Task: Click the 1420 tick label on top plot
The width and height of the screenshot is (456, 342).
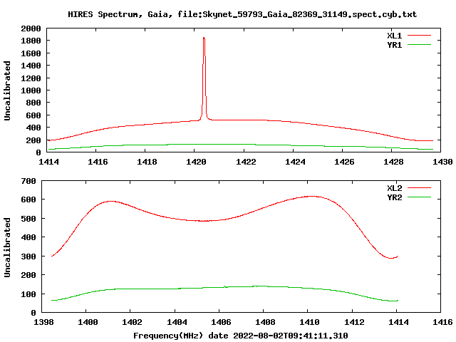Action: 196,162
